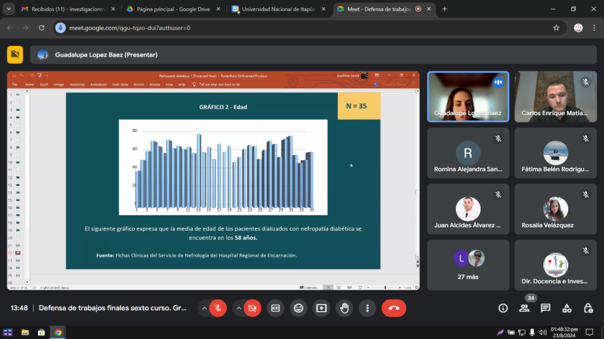604x339 pixels.
Task: Turn on your camera
Action: click(x=252, y=308)
